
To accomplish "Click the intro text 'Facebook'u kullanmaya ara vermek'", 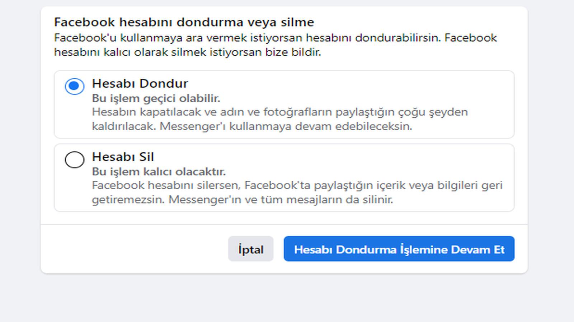I will point(276,45).
